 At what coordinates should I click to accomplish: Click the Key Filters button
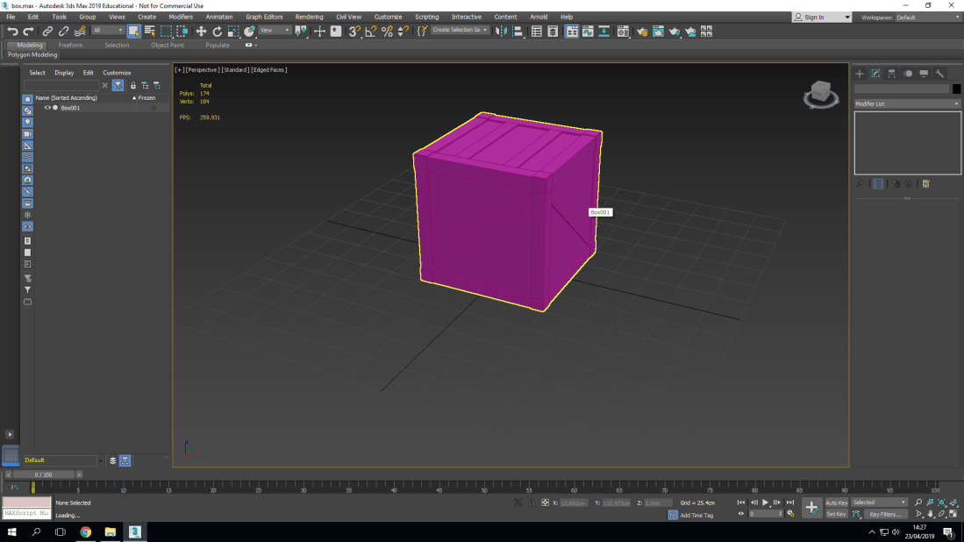[885, 514]
